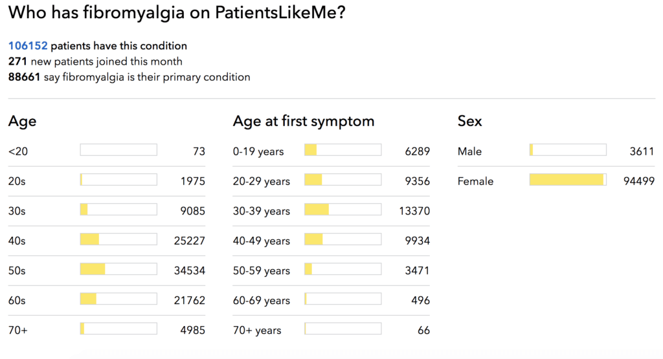Select the 40-49 years symptom bar
Image resolution: width=663 pixels, height=359 pixels.
coord(343,239)
